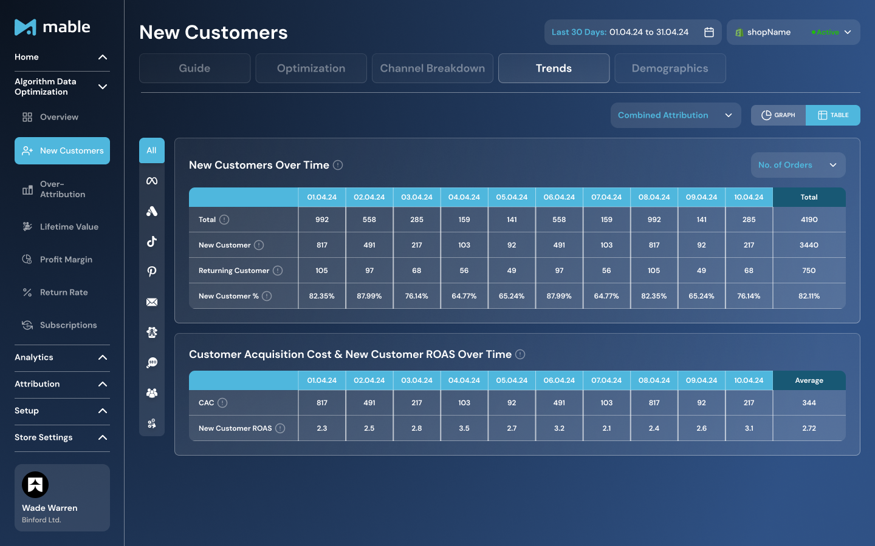This screenshot has width=875, height=546.
Task: Collapse Algorithm Data Optimization section
Action: [x=103, y=87]
